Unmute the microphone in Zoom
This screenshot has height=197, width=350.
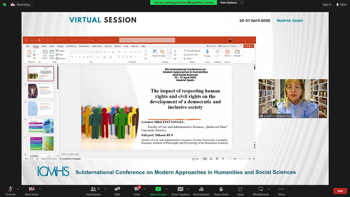(10, 188)
